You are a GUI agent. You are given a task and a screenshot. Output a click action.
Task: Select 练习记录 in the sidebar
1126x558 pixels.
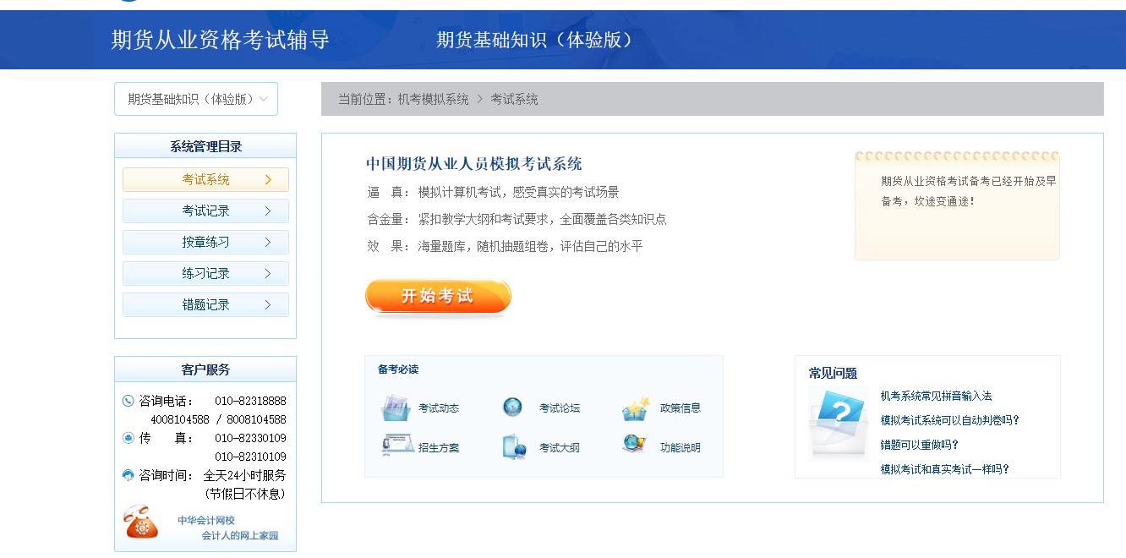(205, 273)
